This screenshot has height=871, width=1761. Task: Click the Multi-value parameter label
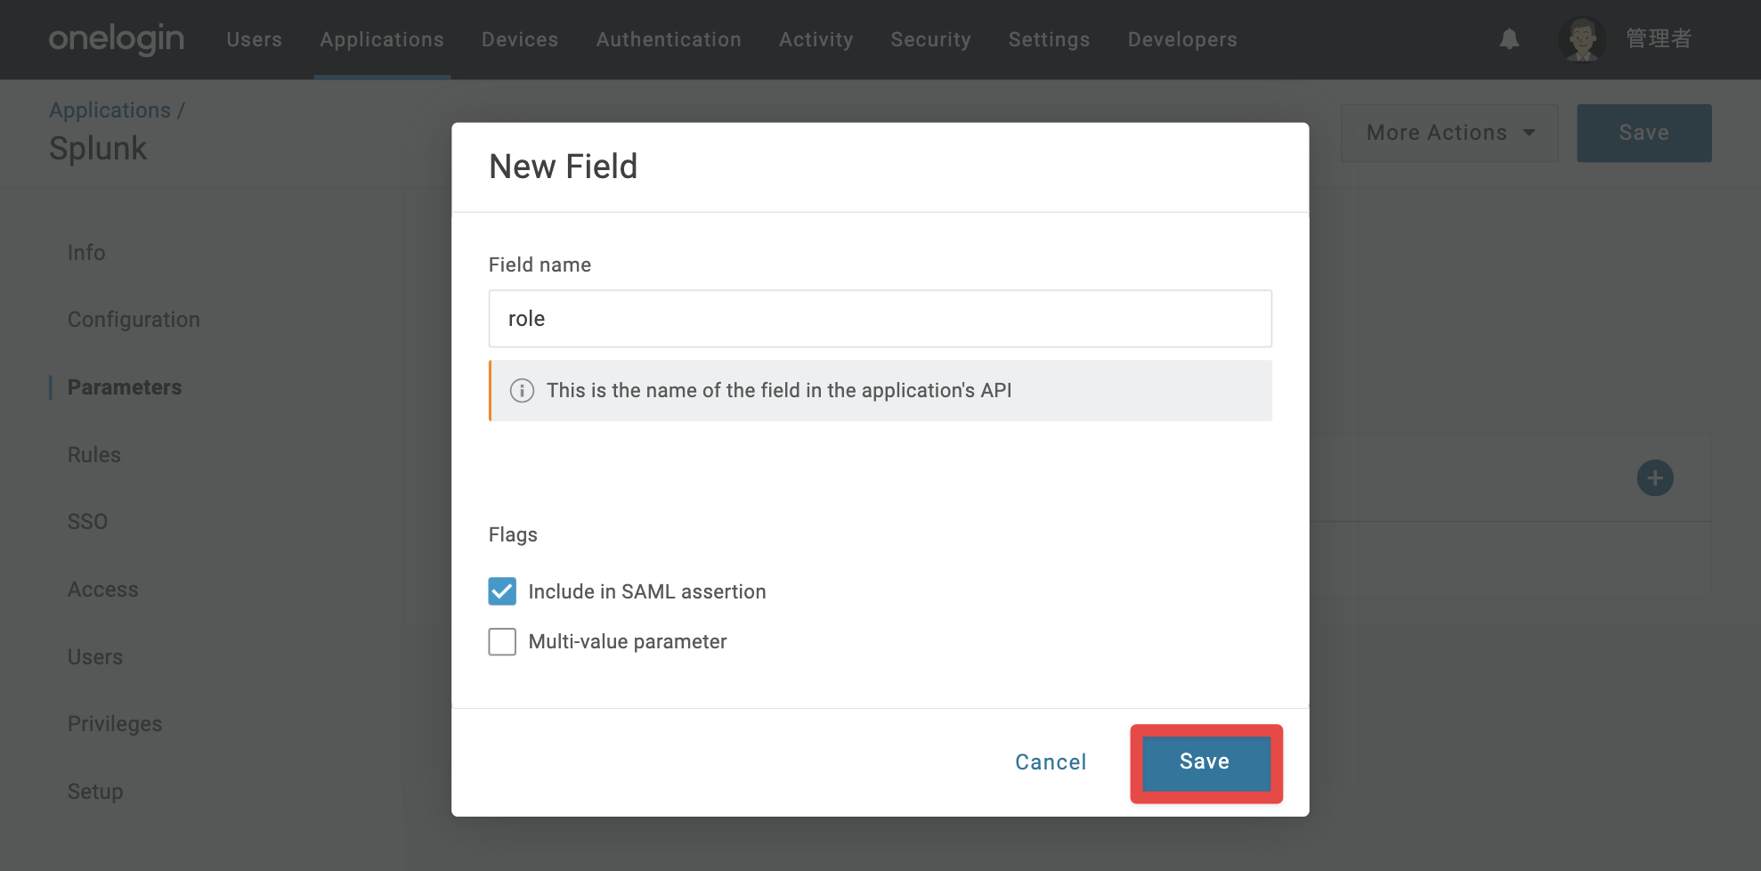tap(628, 641)
